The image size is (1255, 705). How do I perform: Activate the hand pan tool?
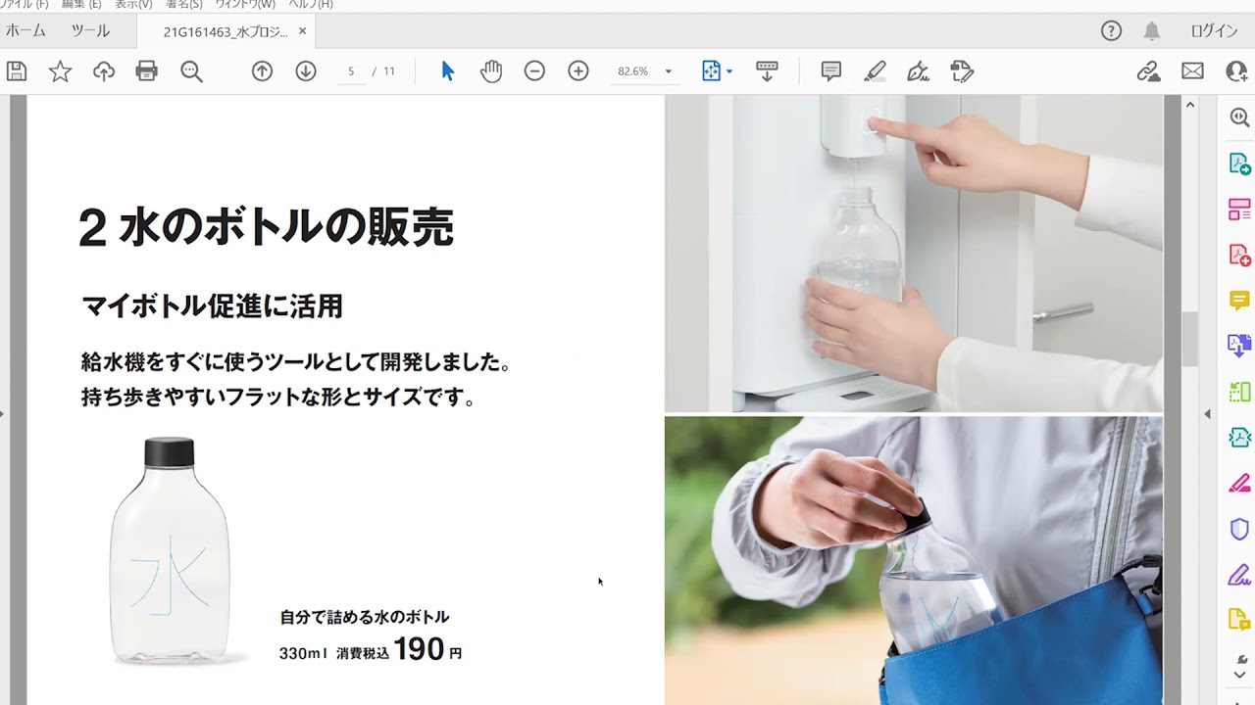491,71
